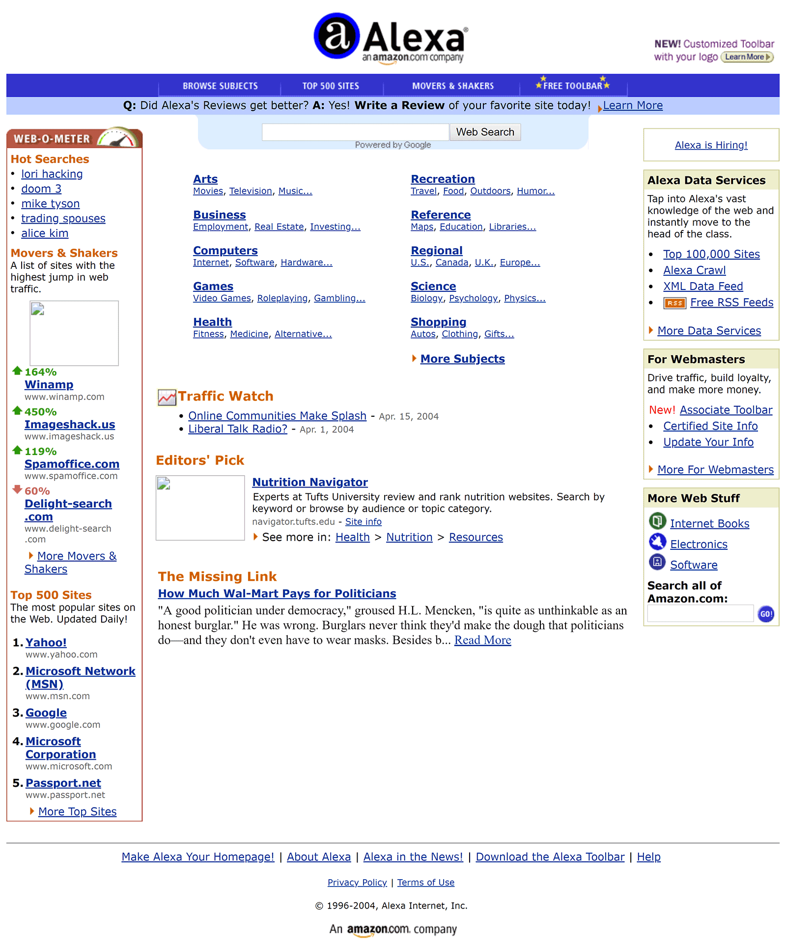The width and height of the screenshot is (786, 946).
Task: Open Liberal Talk Radio? article
Action: pyautogui.click(x=238, y=429)
